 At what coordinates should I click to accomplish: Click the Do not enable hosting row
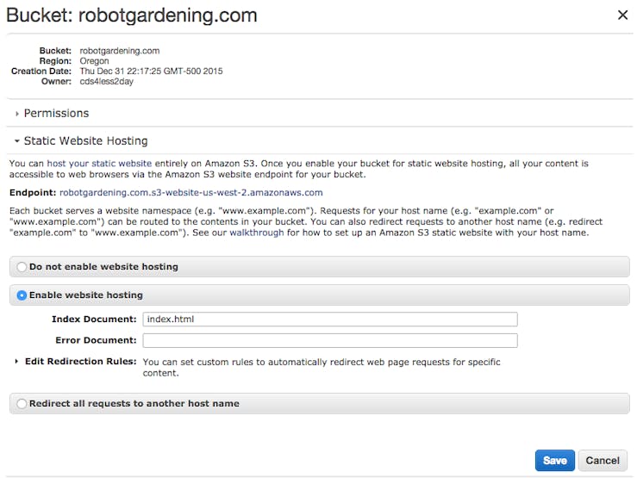[319, 267]
